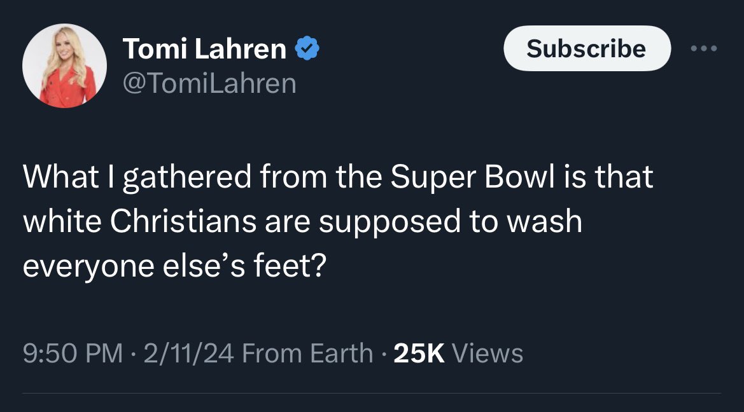
Task: Click tweet line mentioning the Super Bowl
Action: tap(337, 178)
